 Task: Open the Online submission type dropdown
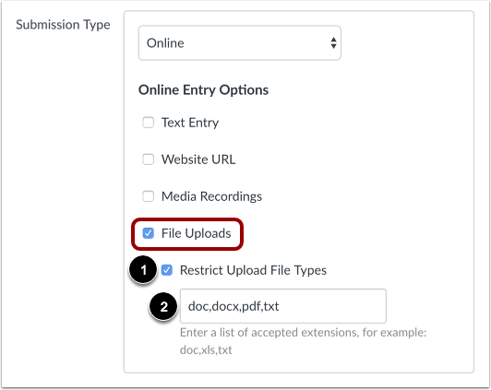[x=240, y=42]
